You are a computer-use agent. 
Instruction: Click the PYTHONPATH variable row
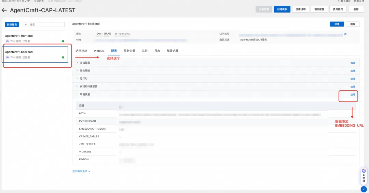click(x=216, y=121)
